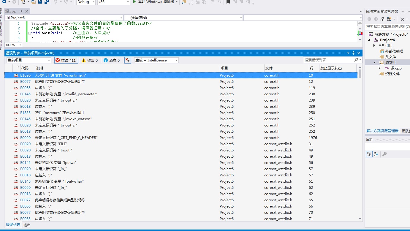This screenshot has width=410, height=231.
Task: Pin the error list panel
Action: coord(353,53)
